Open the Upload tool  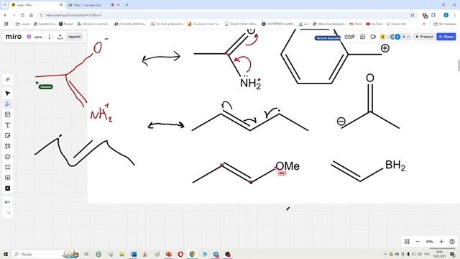tap(8, 178)
